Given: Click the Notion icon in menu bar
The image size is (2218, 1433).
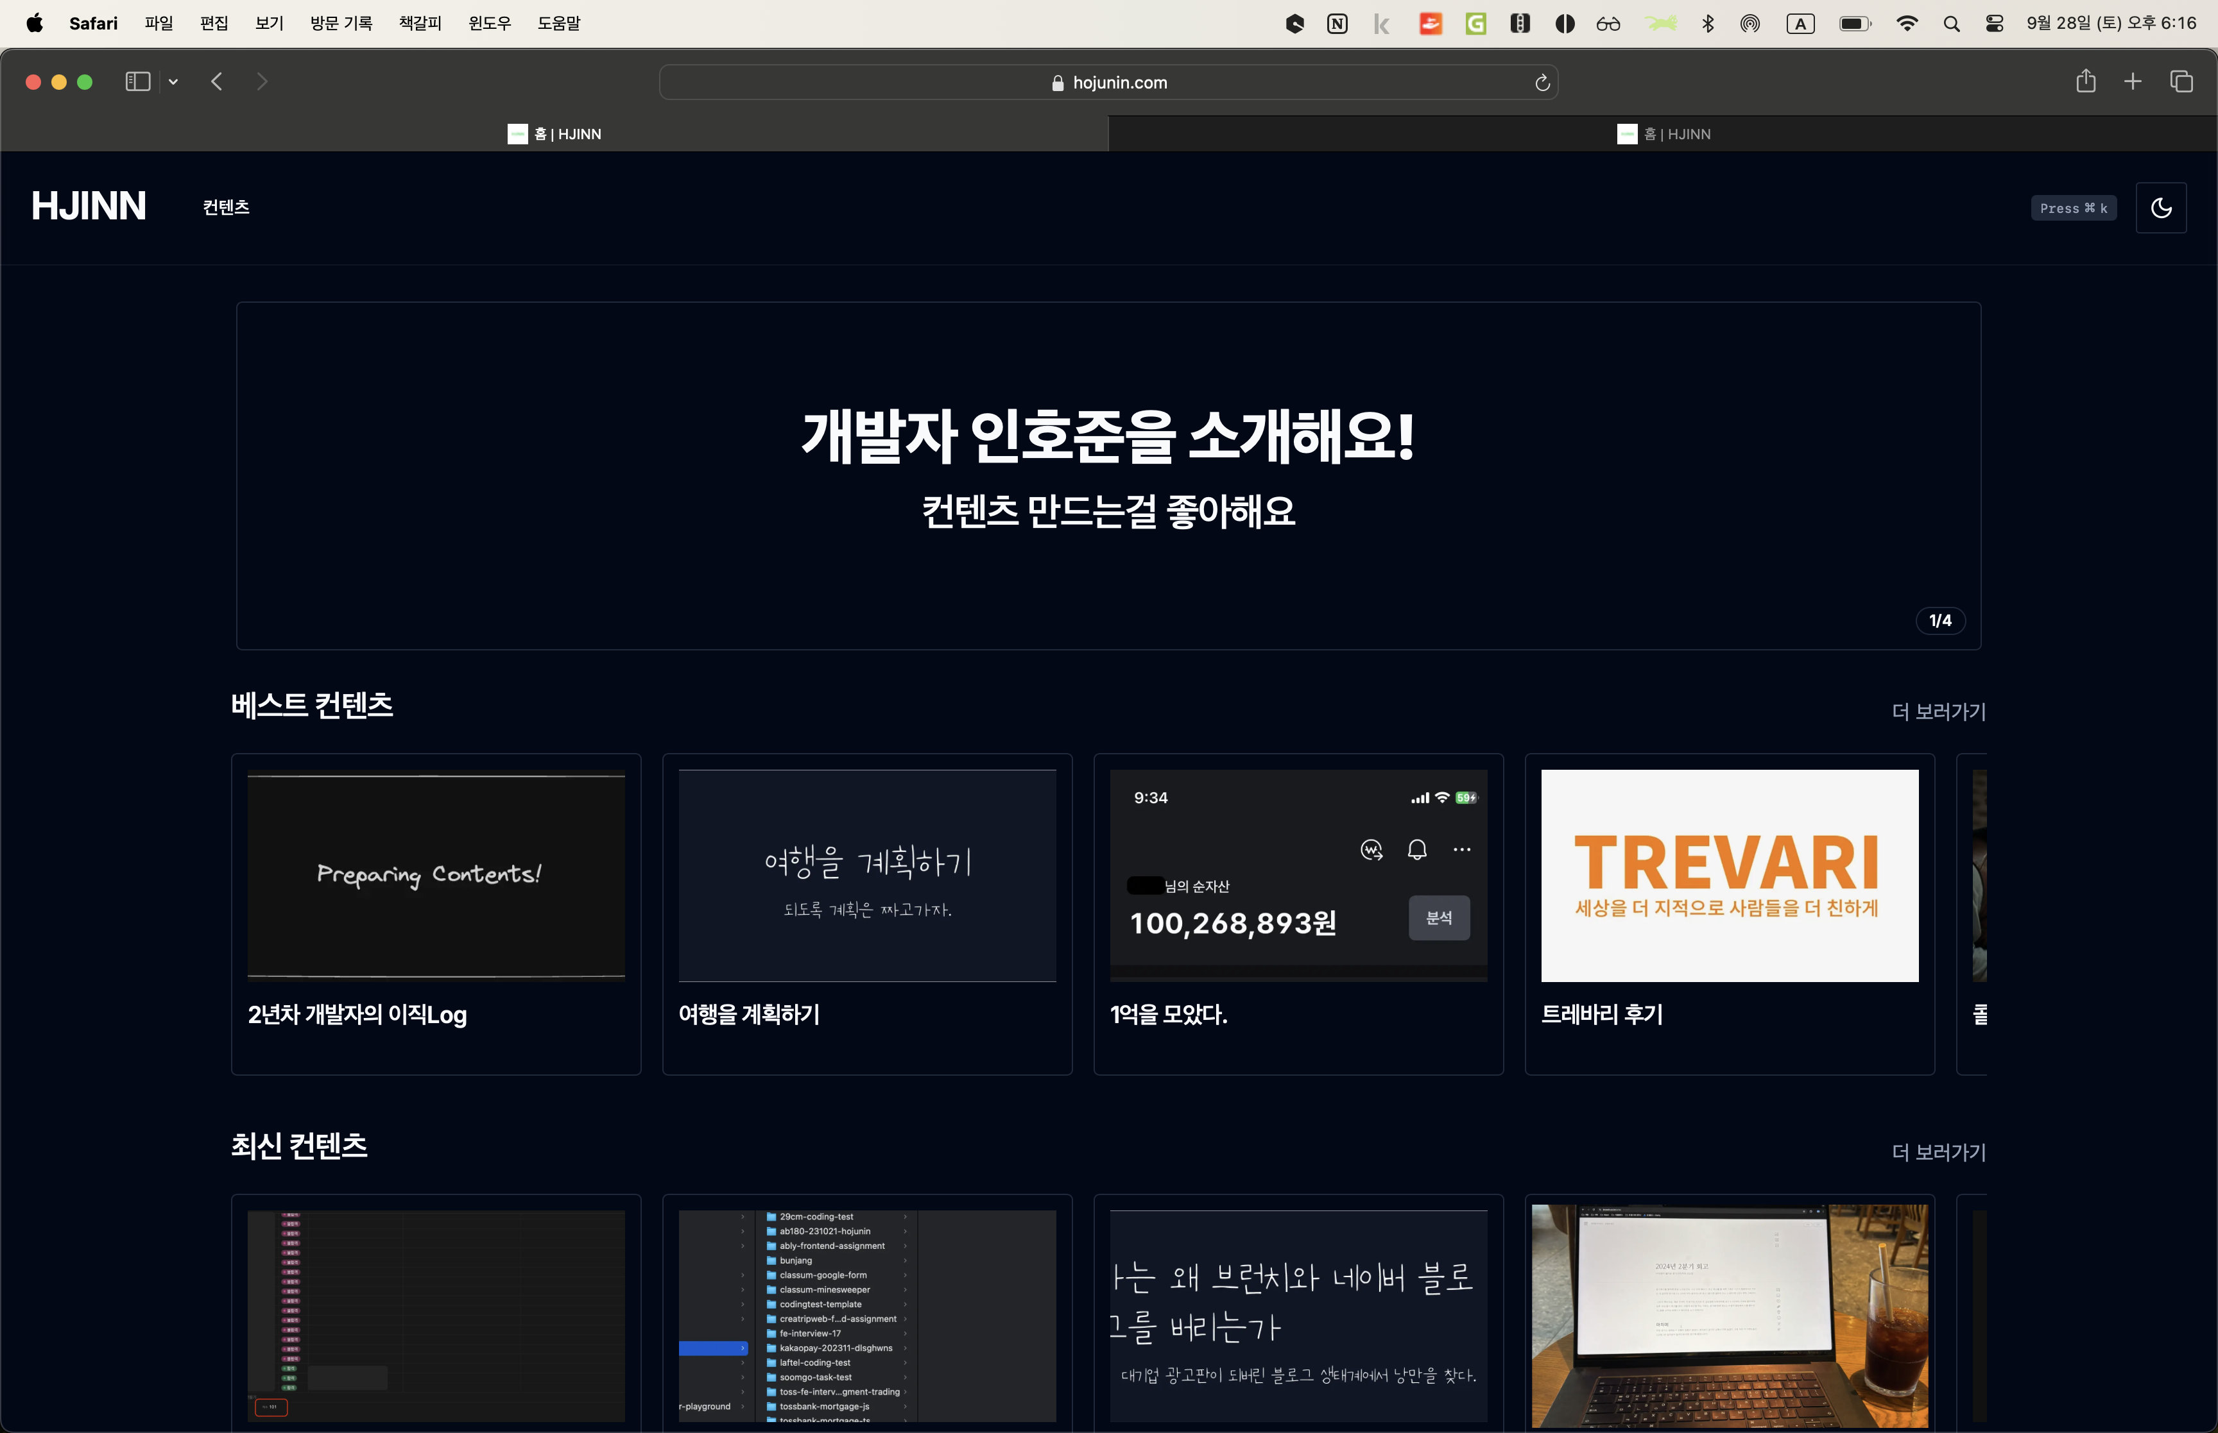Looking at the screenshot, I should click(1337, 23).
